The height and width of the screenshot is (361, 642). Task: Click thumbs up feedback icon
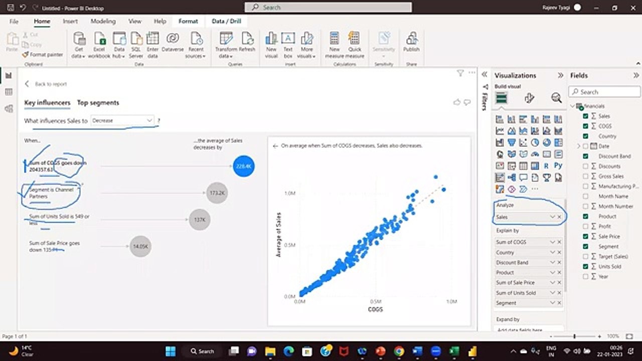point(457,102)
